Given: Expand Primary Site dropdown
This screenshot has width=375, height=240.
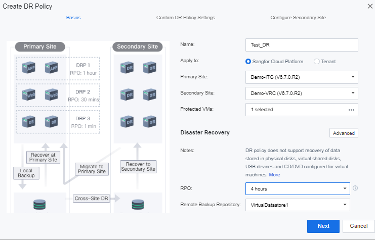Looking at the screenshot, I should pyautogui.click(x=302, y=77).
